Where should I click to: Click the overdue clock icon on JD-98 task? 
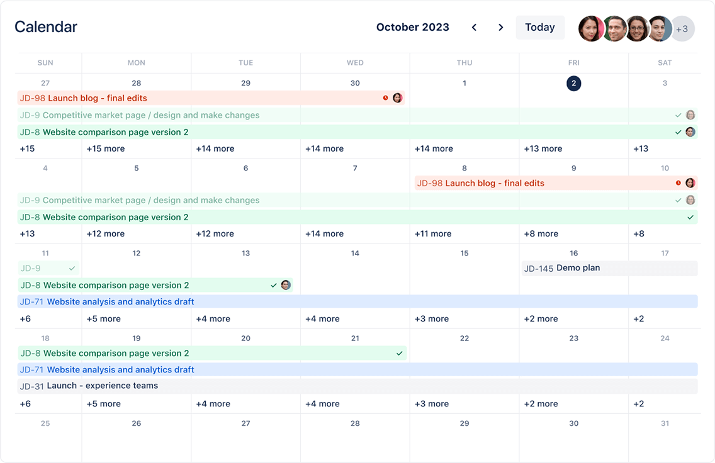pyautogui.click(x=386, y=98)
